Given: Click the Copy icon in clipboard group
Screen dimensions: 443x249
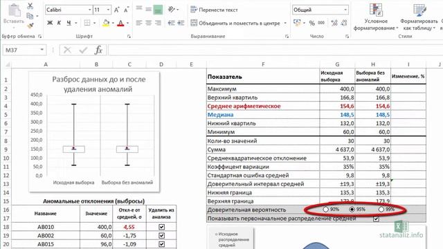Looking at the screenshot, I should point(30,16).
